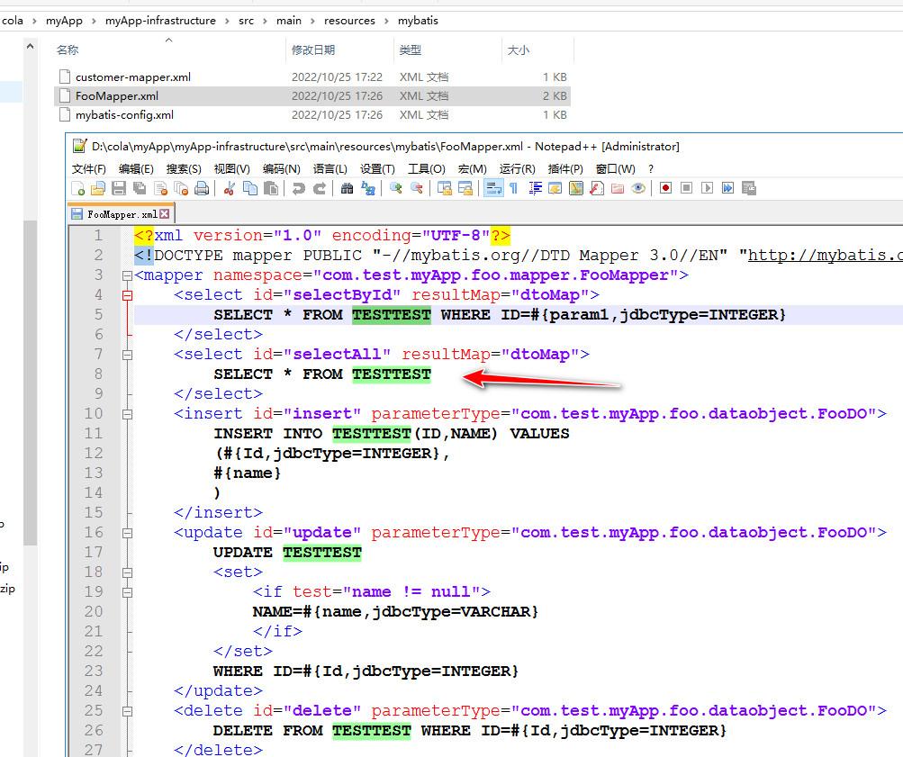Click the Stop Recording macro icon
The height and width of the screenshot is (757, 903).
pyautogui.click(x=686, y=188)
